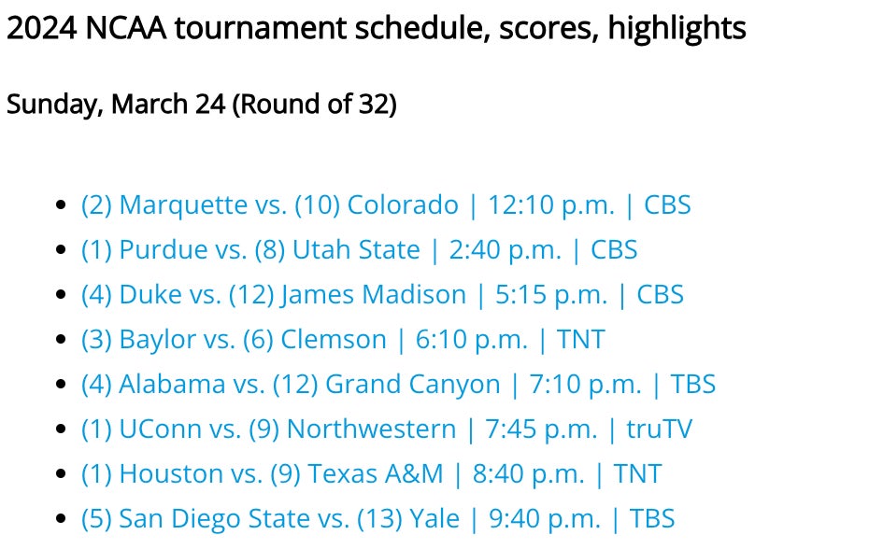Select the San Diego State vs. Yale link
Image resolution: width=869 pixels, height=549 pixels.
click(278, 519)
